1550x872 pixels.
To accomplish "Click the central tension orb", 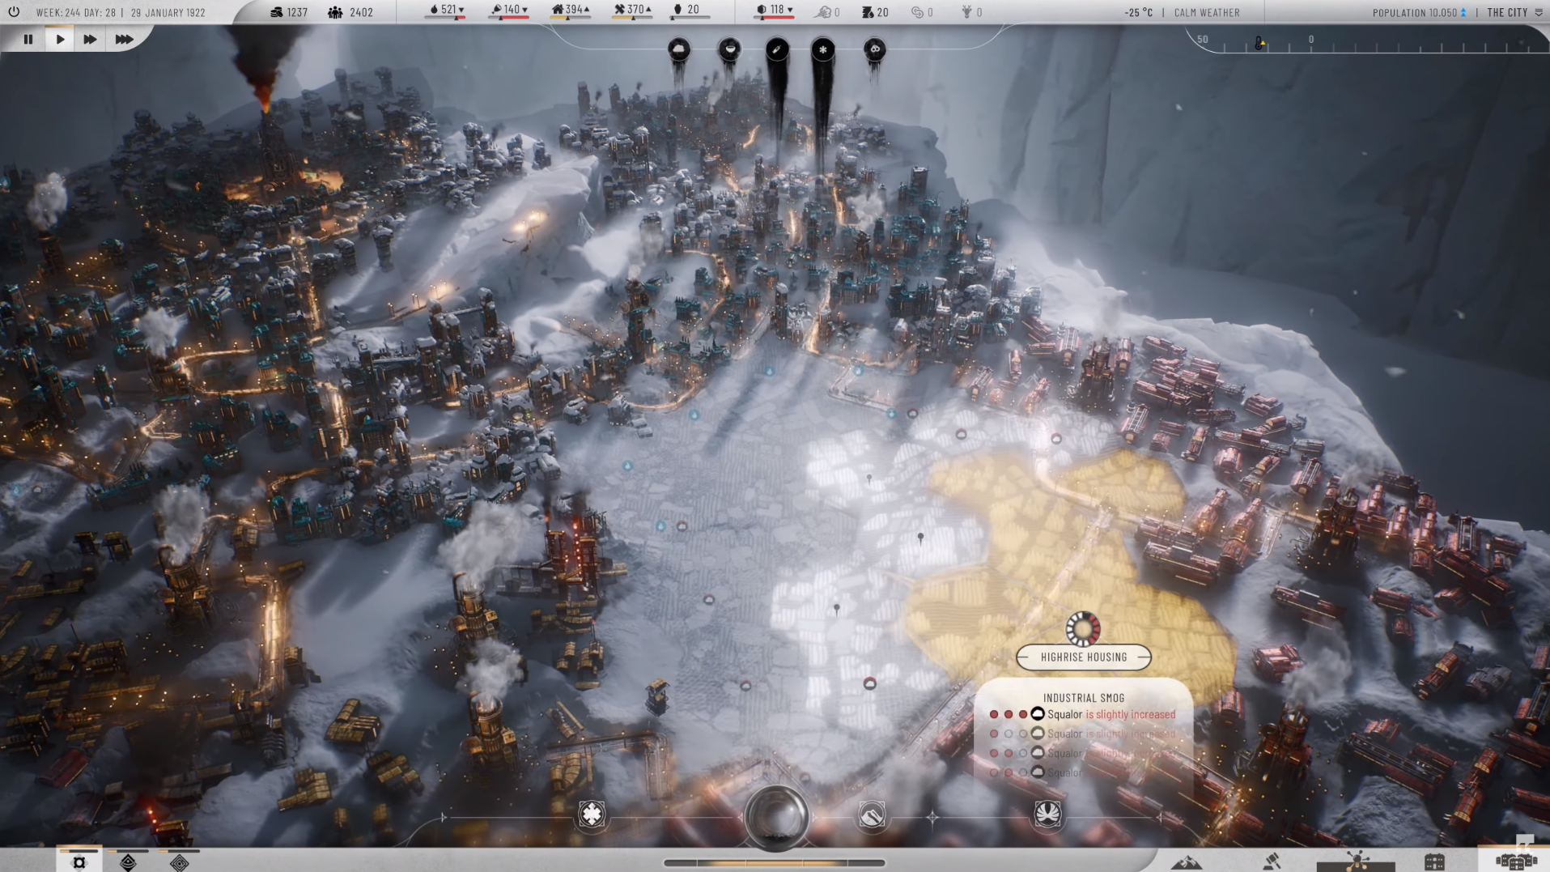I will pyautogui.click(x=775, y=817).
